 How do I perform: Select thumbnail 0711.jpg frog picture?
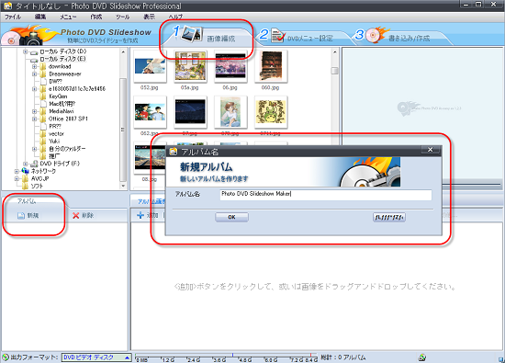click(271, 112)
